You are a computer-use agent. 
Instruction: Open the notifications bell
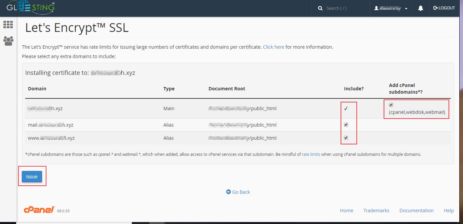point(420,8)
